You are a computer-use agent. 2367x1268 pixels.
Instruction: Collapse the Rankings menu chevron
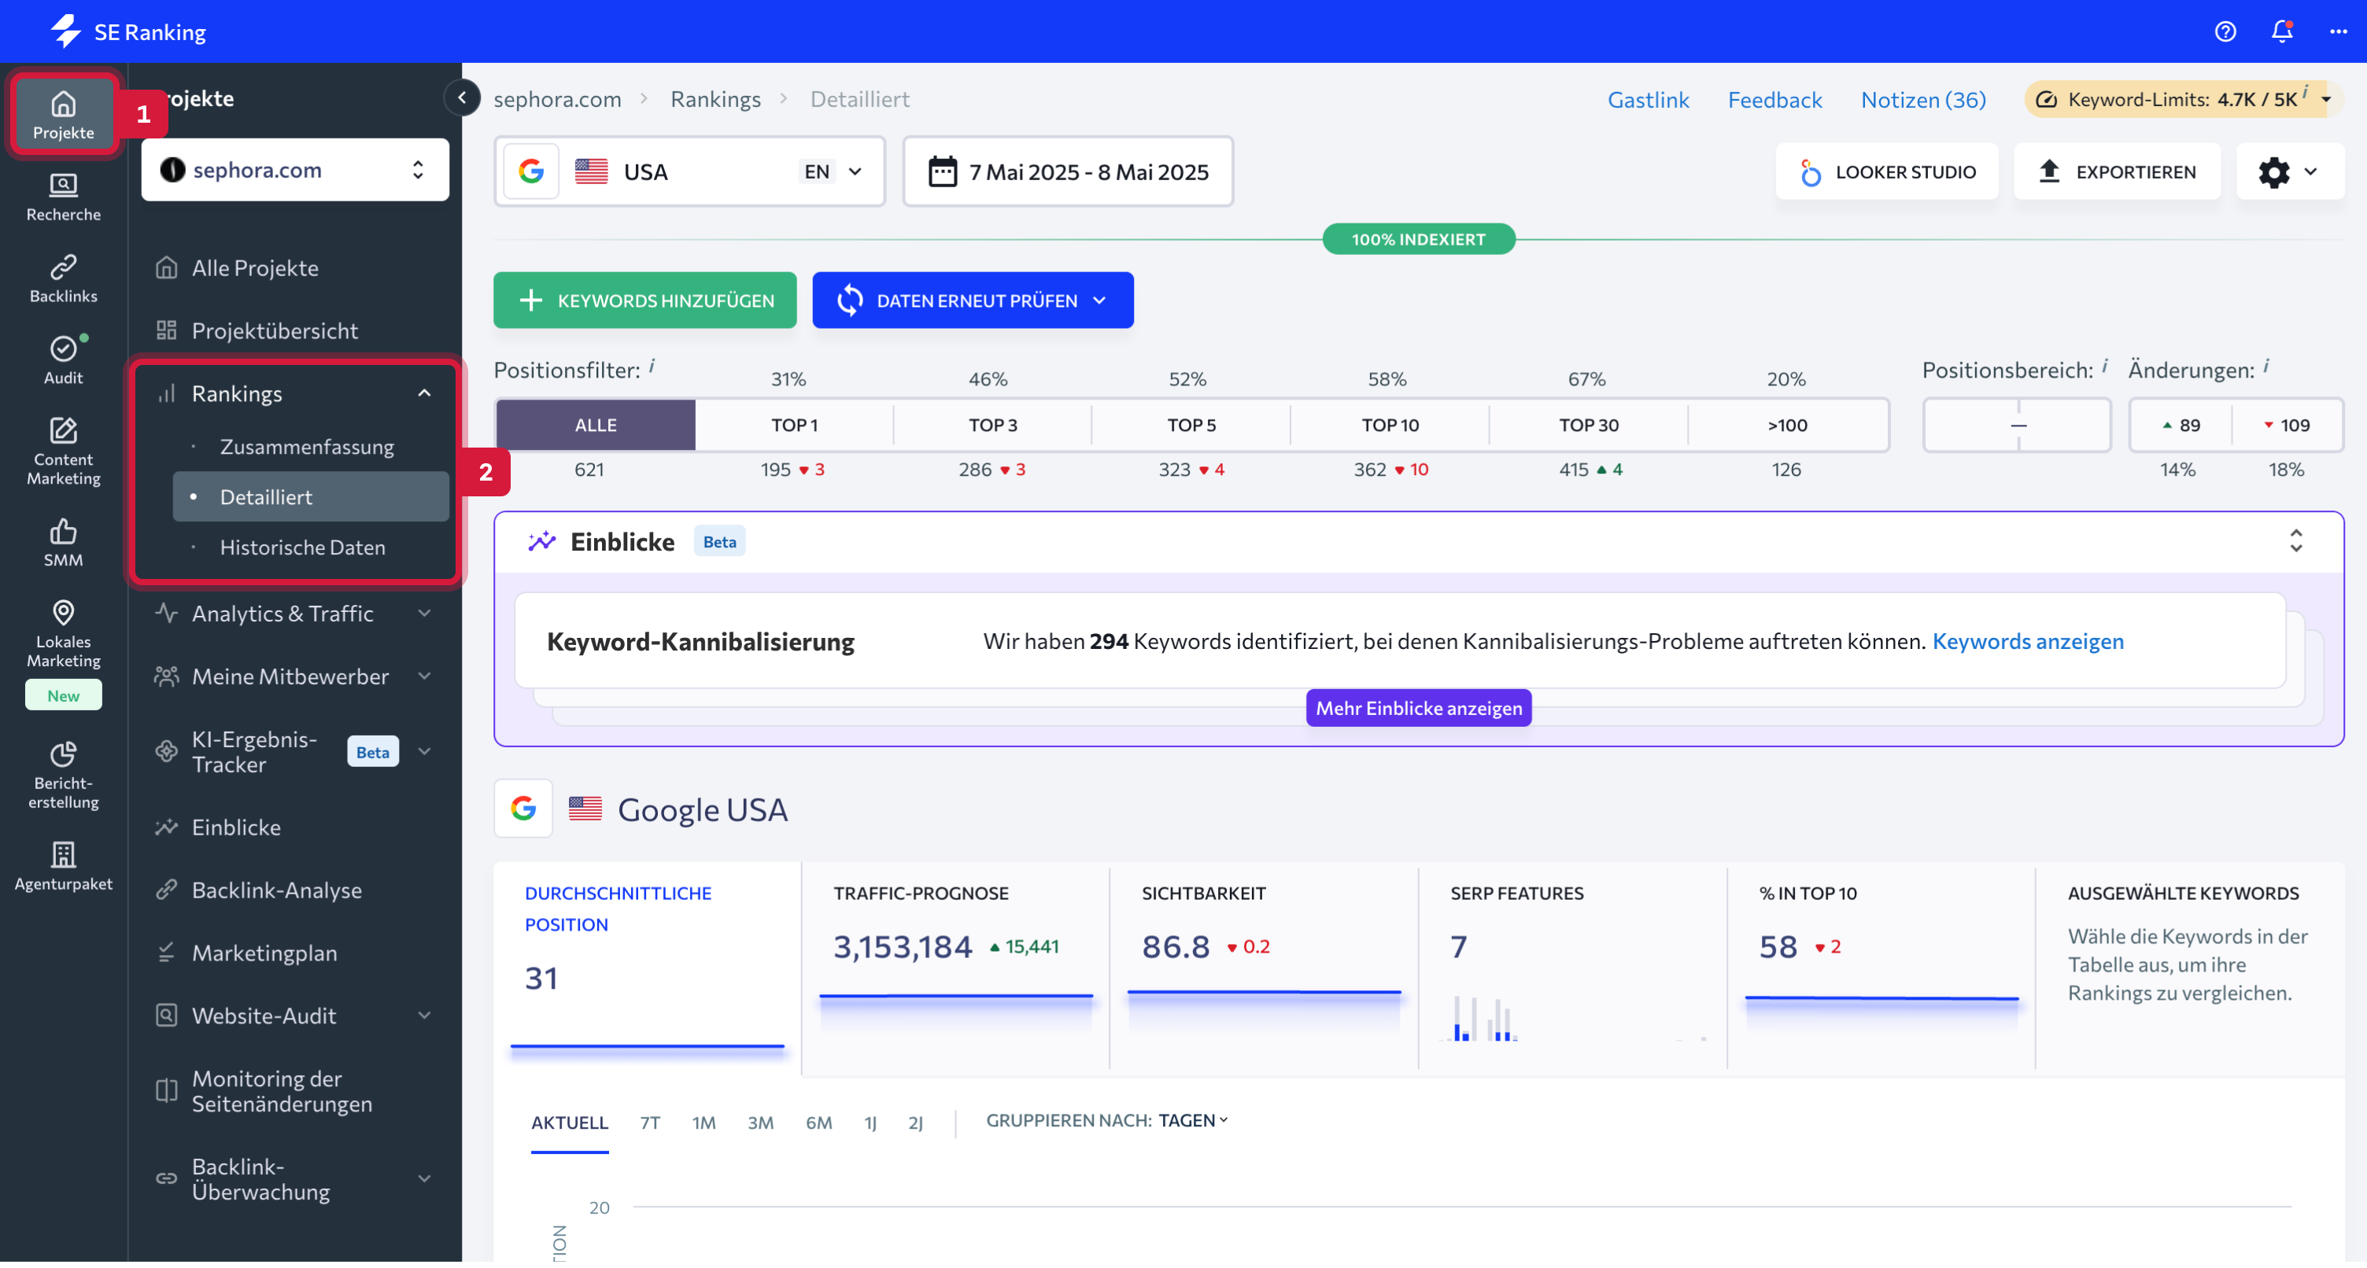coord(424,393)
